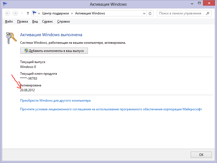Open the Файл menu
The height and width of the screenshot is (163, 217).
click(9, 21)
